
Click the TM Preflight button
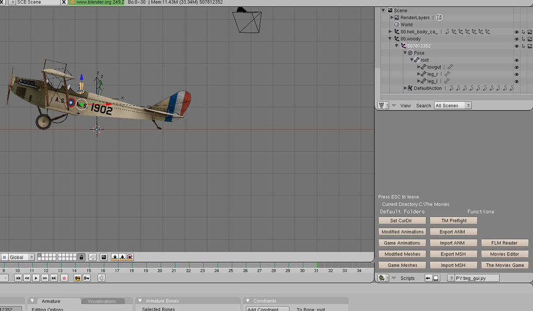point(453,221)
